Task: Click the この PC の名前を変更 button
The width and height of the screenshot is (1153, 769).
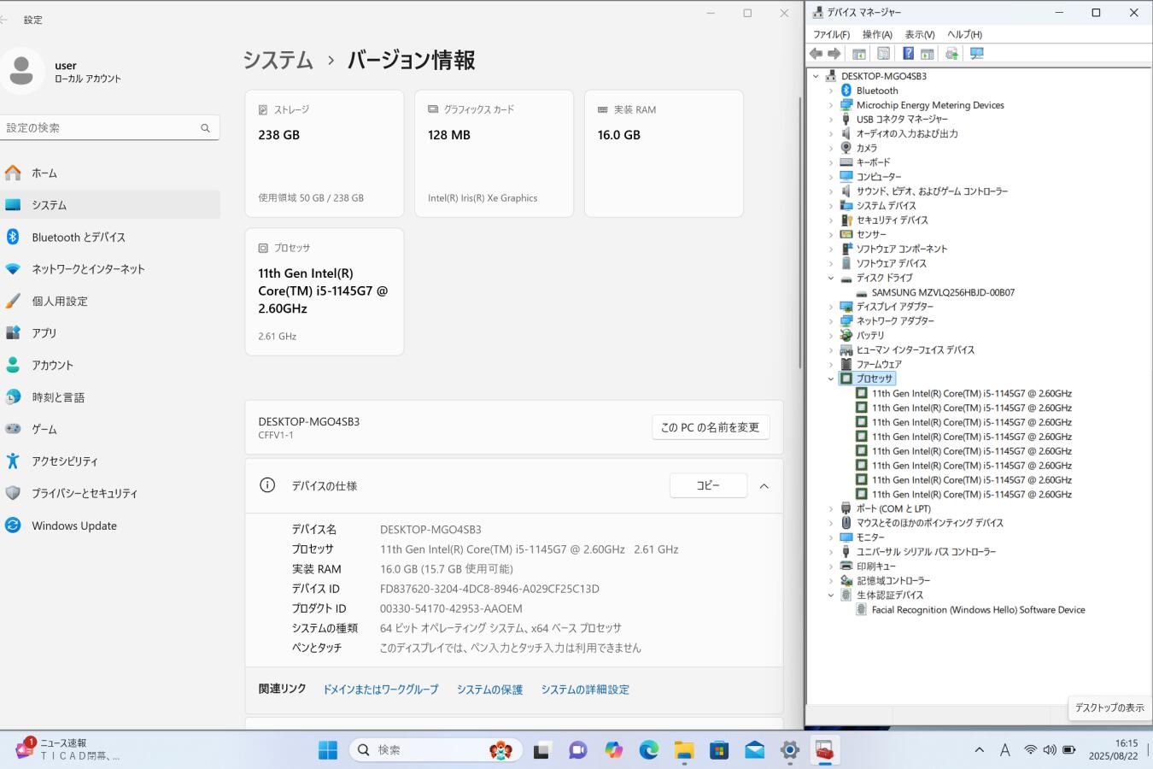Action: pyautogui.click(x=710, y=427)
